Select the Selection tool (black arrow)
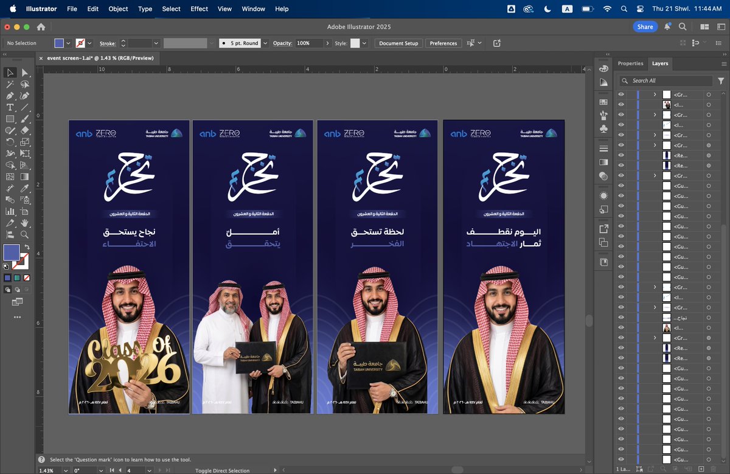Image resolution: width=730 pixels, height=474 pixels. 10,73
